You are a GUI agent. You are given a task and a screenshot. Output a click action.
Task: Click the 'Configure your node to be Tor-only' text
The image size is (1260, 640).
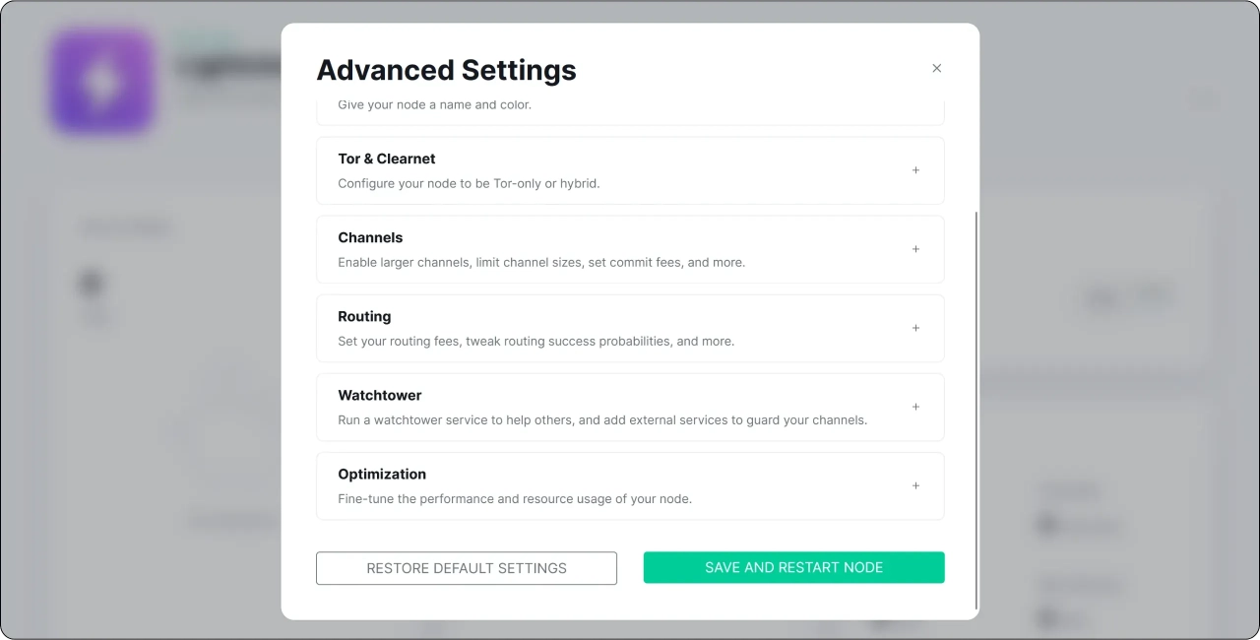pyautogui.click(x=469, y=184)
